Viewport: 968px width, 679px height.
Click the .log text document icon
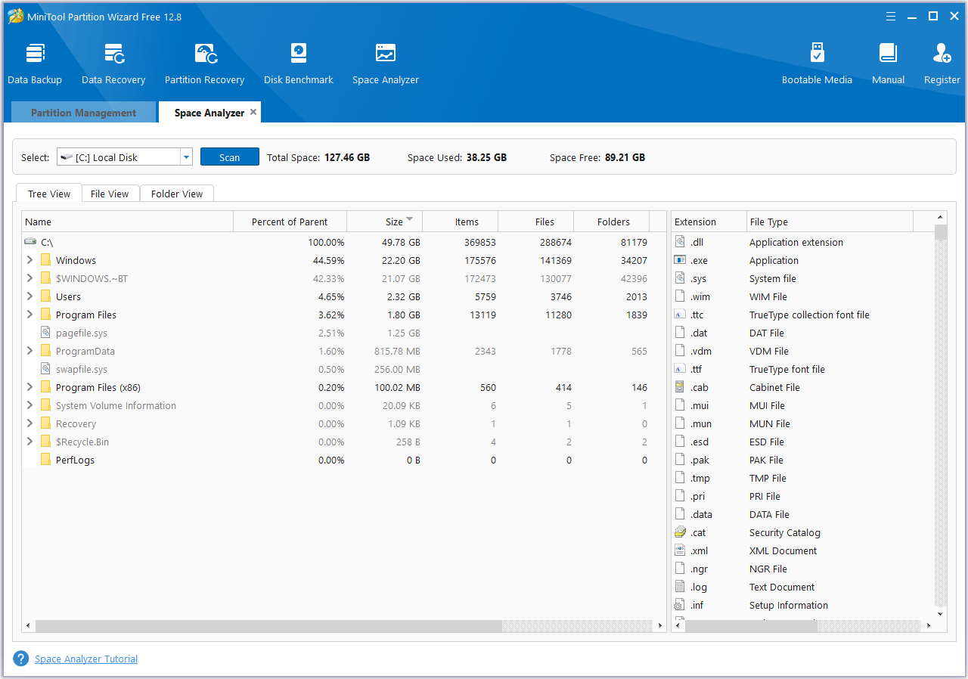pyautogui.click(x=680, y=587)
